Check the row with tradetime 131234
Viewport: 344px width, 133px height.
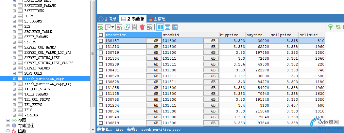101,105
